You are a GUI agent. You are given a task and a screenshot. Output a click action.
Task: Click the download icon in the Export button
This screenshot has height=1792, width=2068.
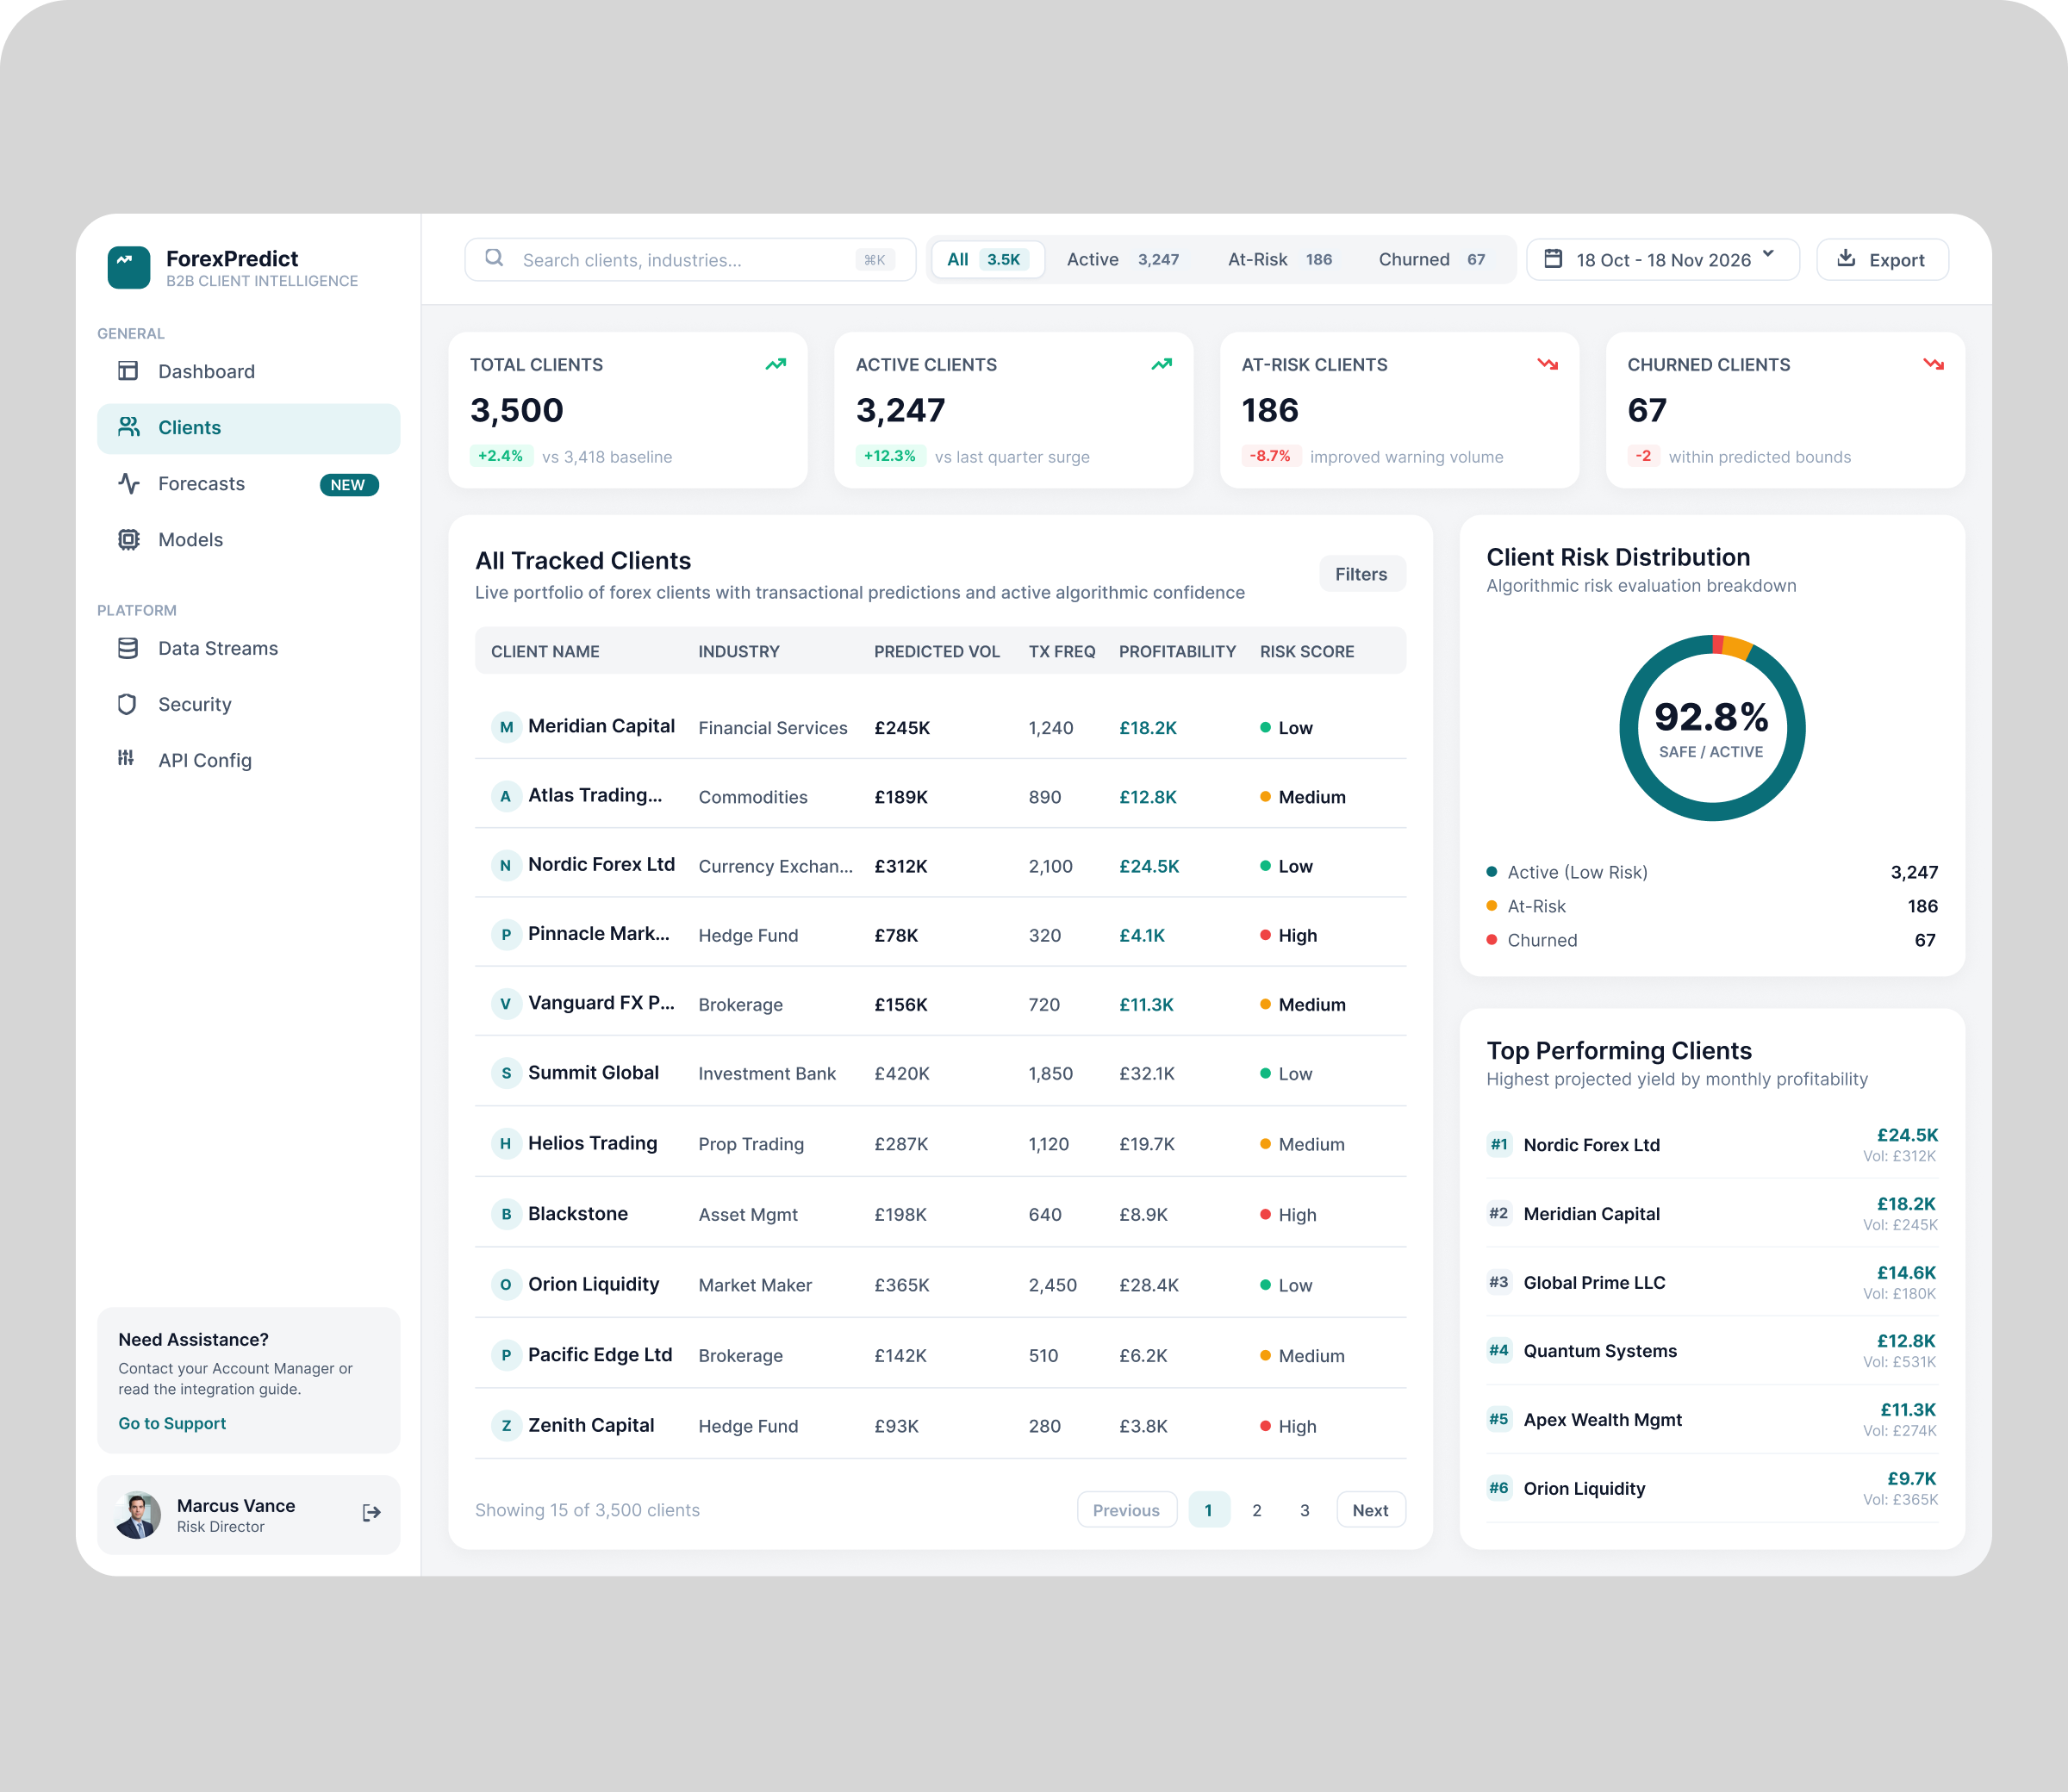(x=1846, y=258)
